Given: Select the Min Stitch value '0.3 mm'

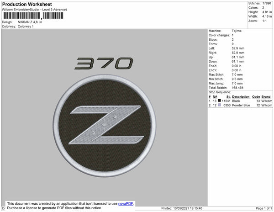Looking at the screenshot, I should (x=237, y=79).
